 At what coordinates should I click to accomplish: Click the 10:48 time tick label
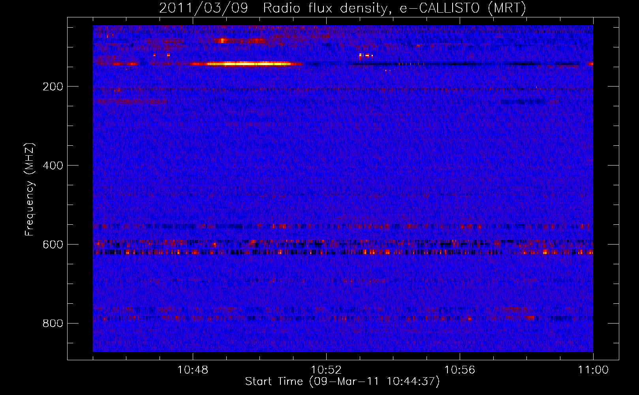click(x=193, y=370)
